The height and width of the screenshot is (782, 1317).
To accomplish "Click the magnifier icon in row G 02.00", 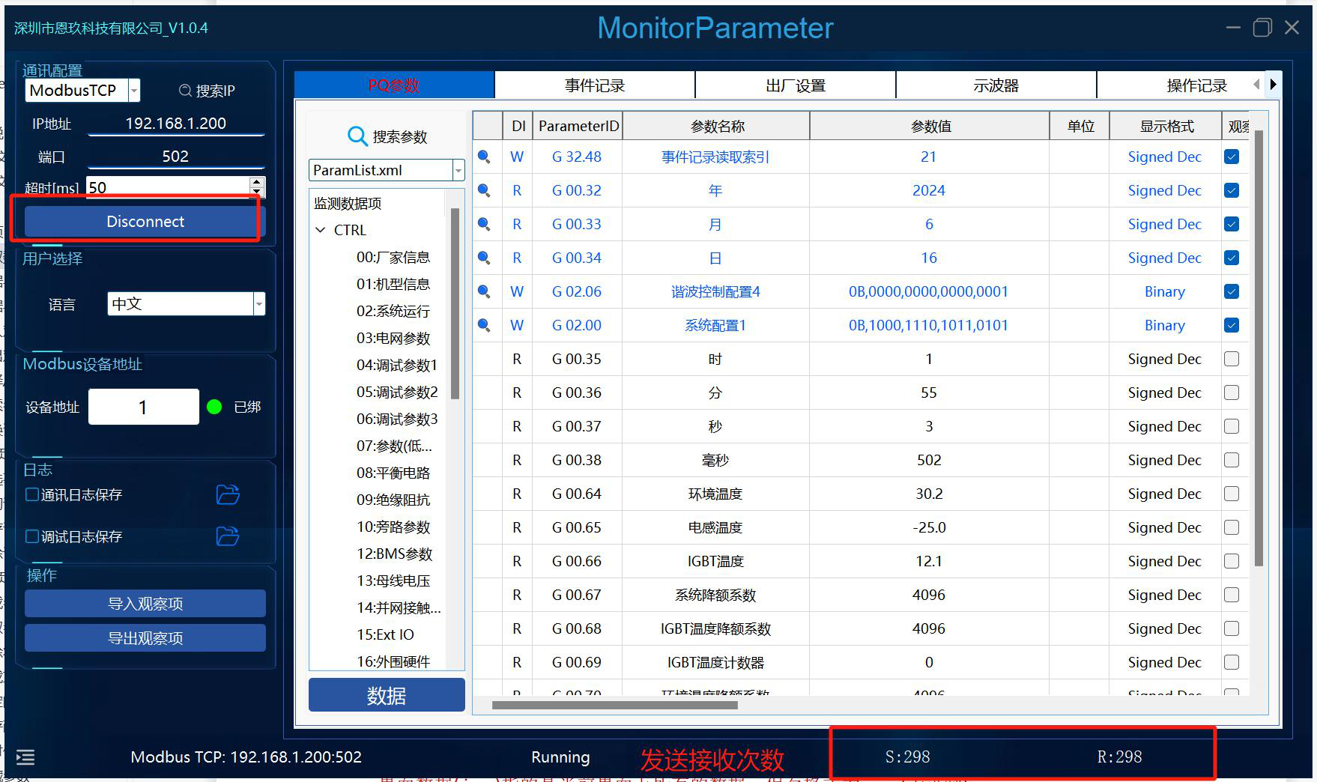I will pyautogui.click(x=485, y=326).
